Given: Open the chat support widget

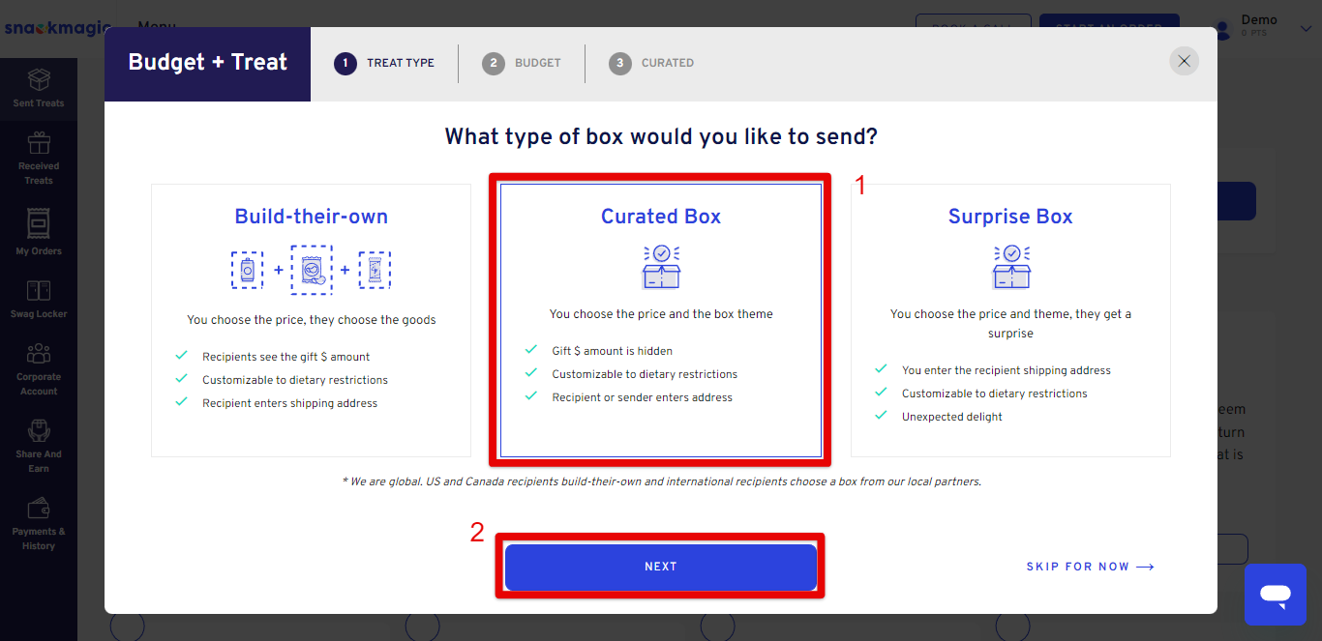Looking at the screenshot, I should pos(1276,595).
